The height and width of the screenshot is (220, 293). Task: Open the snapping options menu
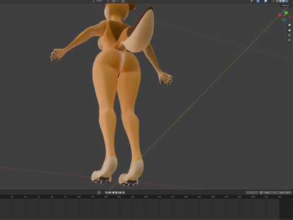coord(118,1)
